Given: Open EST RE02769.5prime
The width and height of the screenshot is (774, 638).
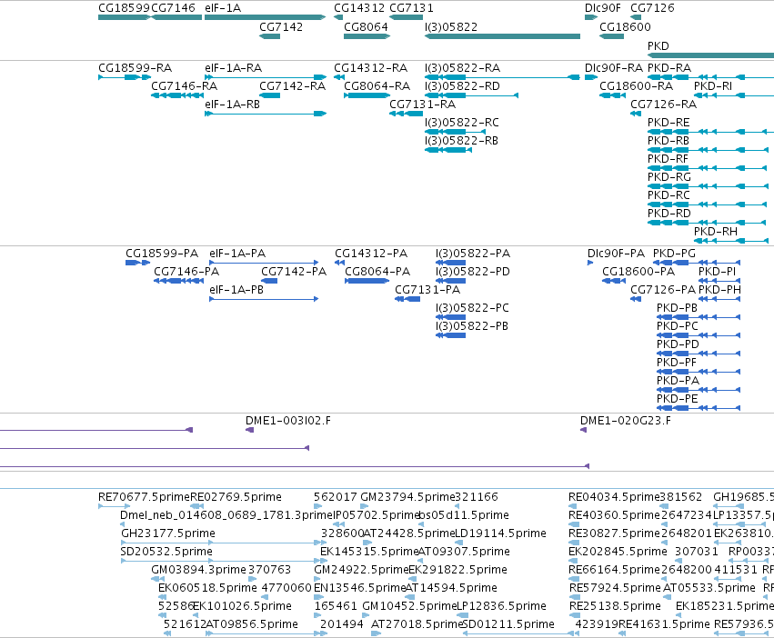Looking at the screenshot, I should [236, 497].
